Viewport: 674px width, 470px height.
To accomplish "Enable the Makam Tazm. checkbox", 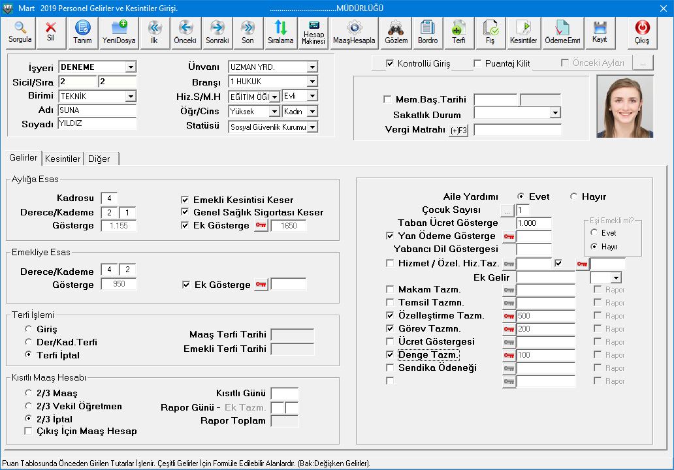I will click(391, 289).
